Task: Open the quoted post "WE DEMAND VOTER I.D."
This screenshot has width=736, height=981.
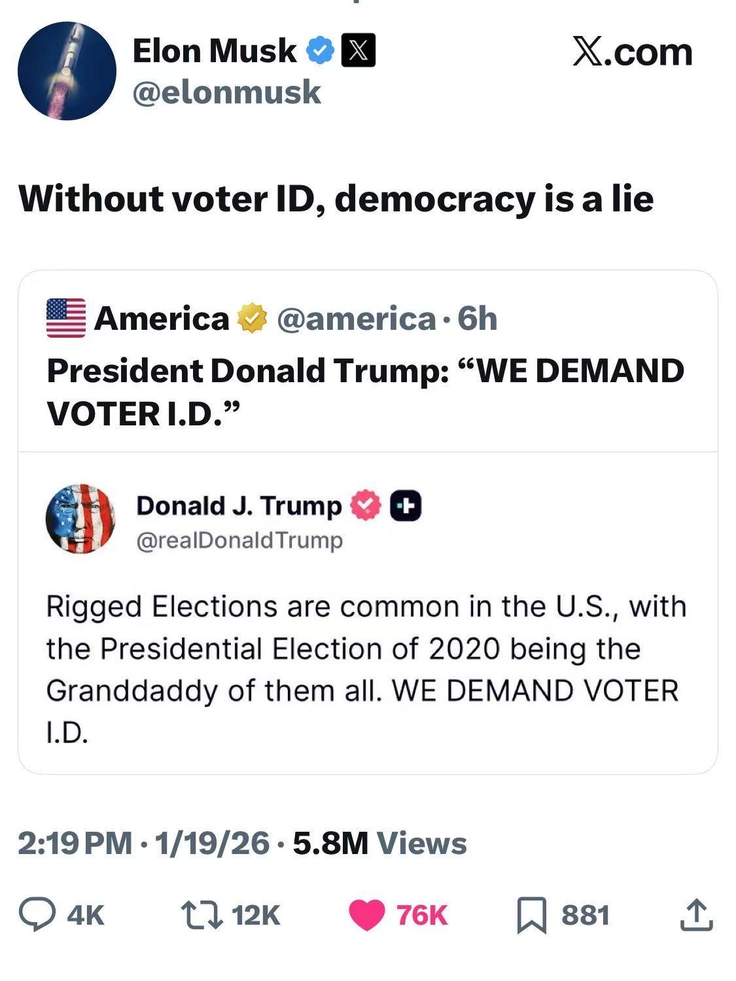Action: tap(365, 391)
